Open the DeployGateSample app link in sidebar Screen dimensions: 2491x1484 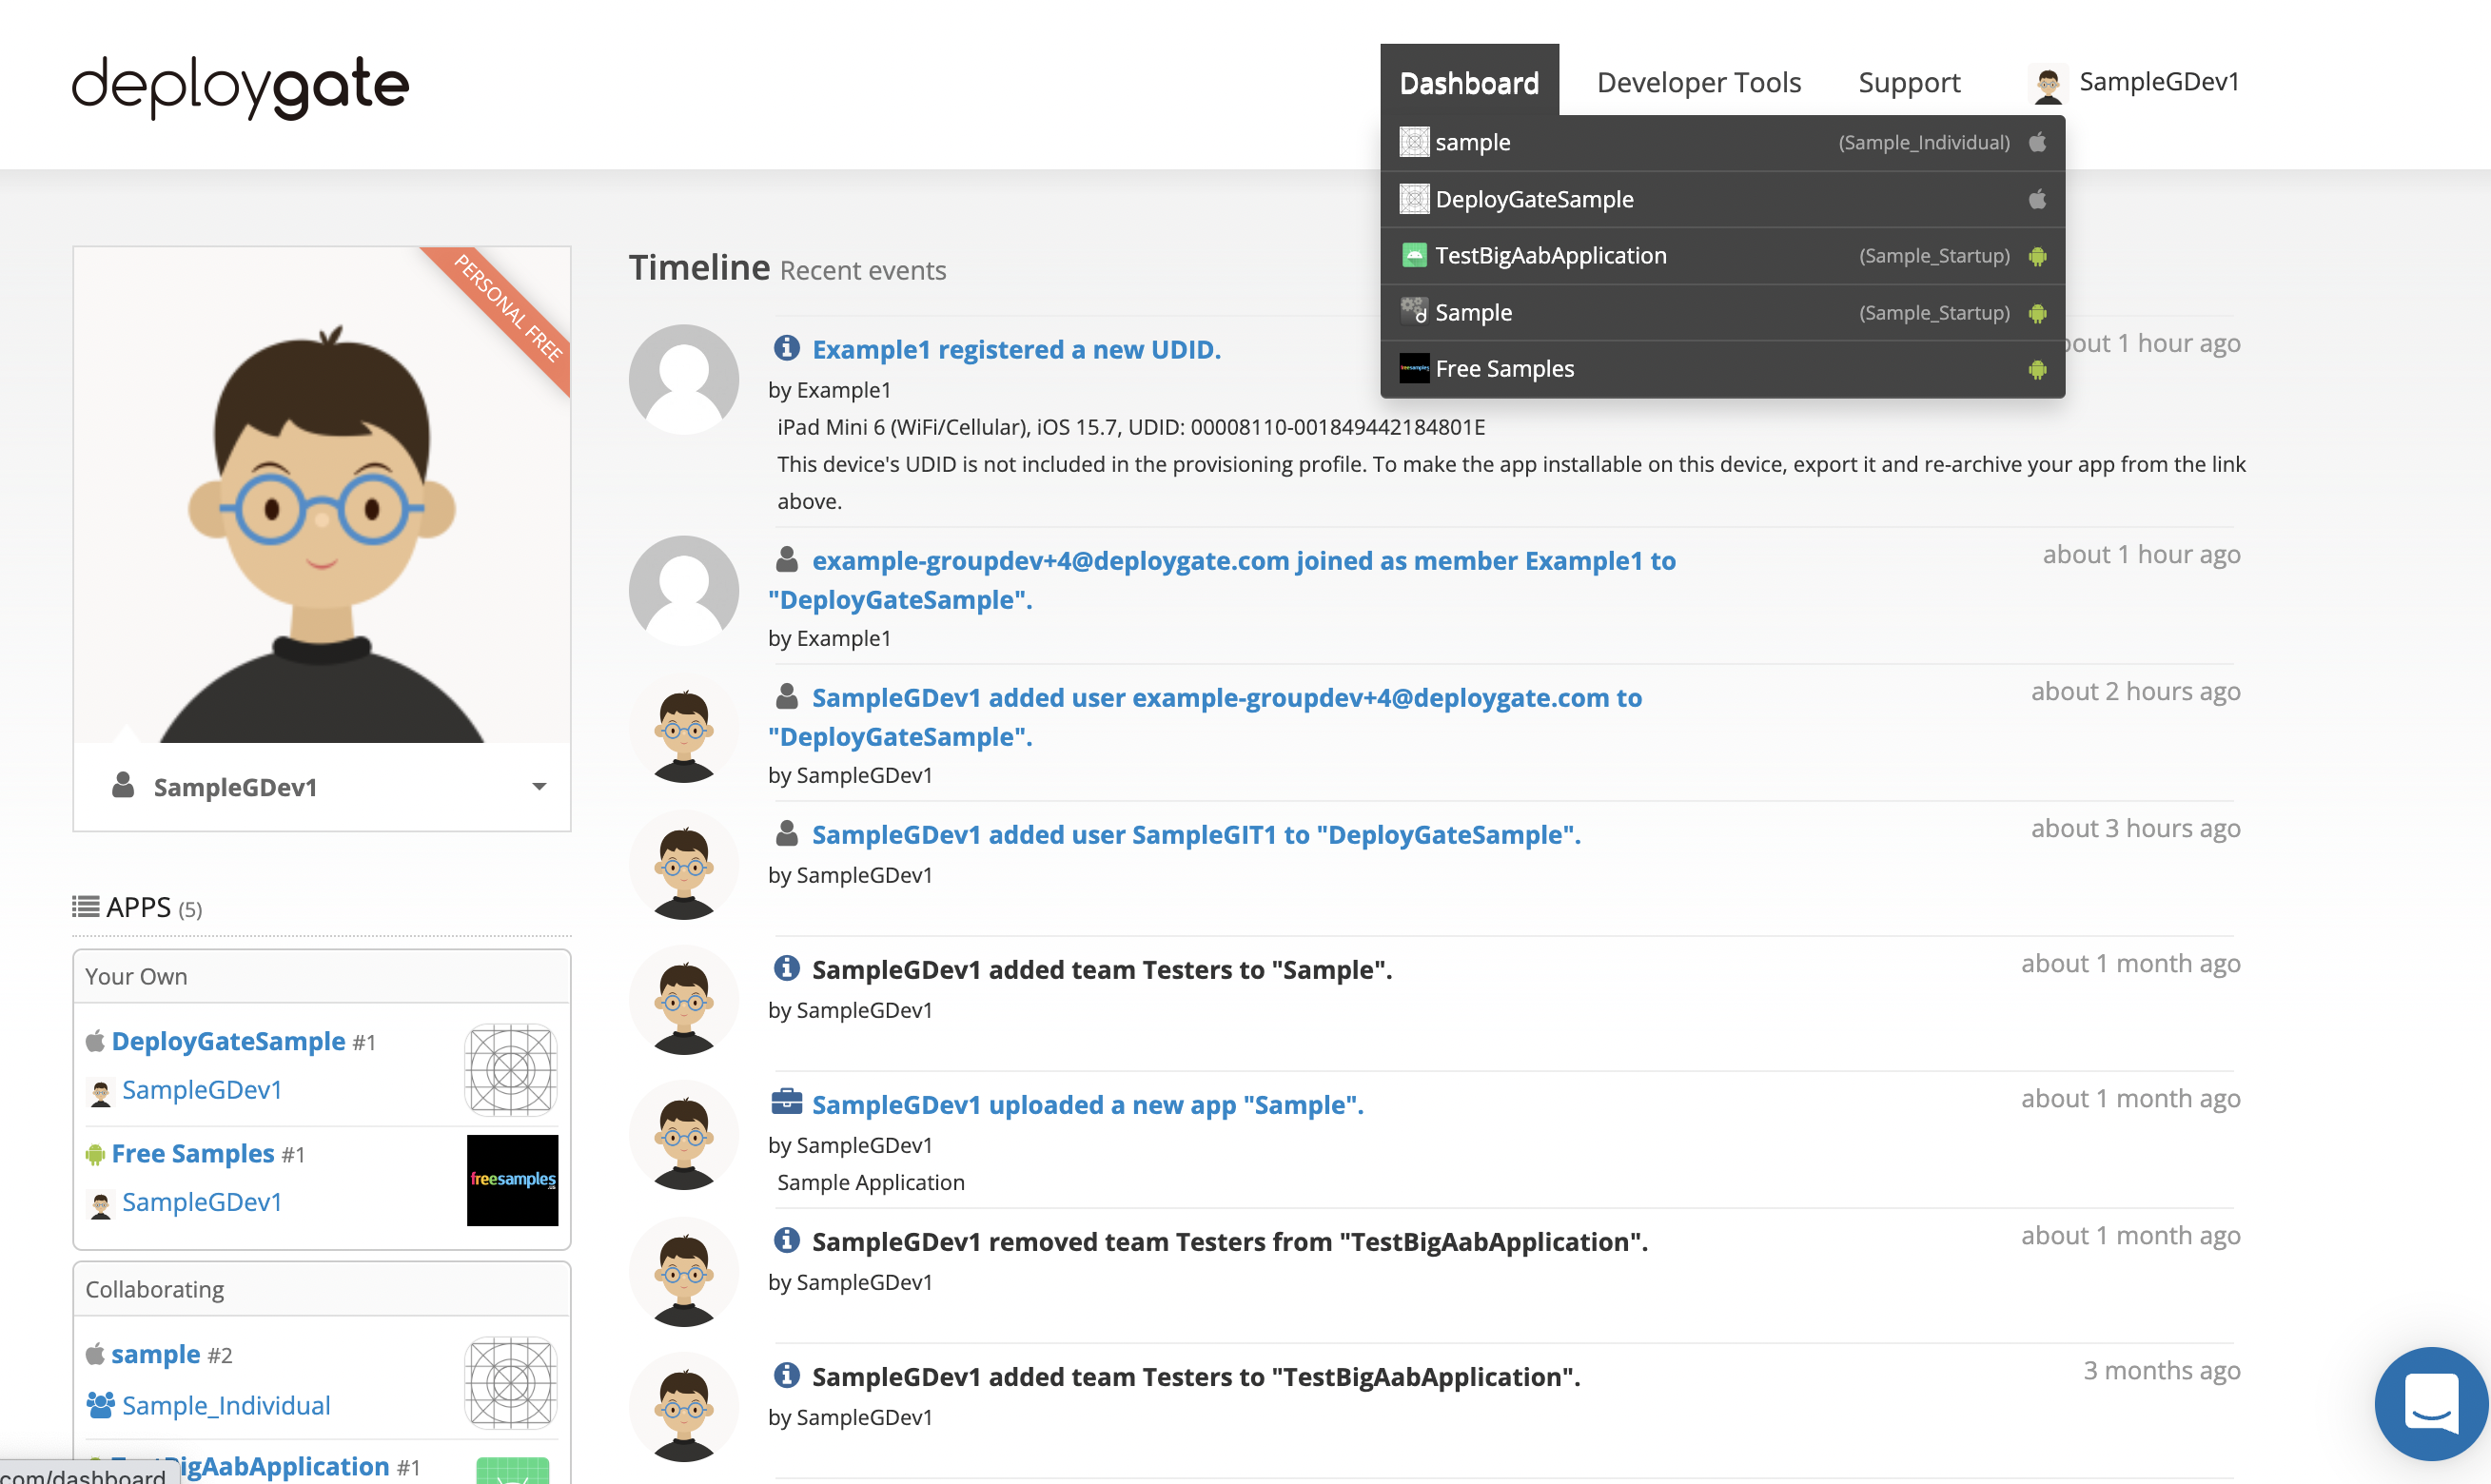coord(228,1040)
